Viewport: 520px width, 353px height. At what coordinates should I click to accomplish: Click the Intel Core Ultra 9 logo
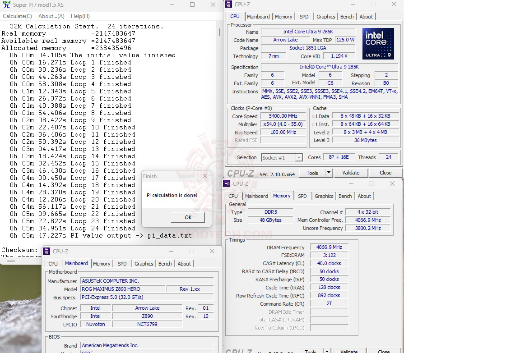pyautogui.click(x=378, y=44)
